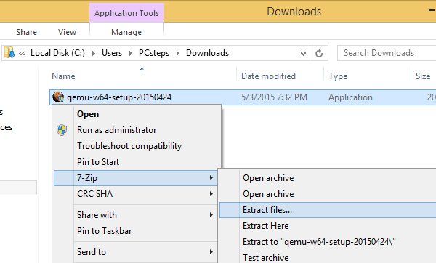Select Run as administrator
Viewport: 436px width, 263px height.
point(116,130)
